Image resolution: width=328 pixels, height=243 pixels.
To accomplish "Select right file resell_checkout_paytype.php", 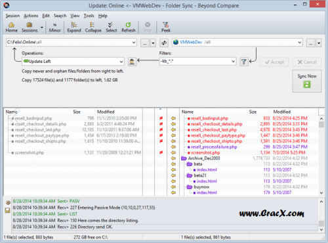I will tap(218, 135).
